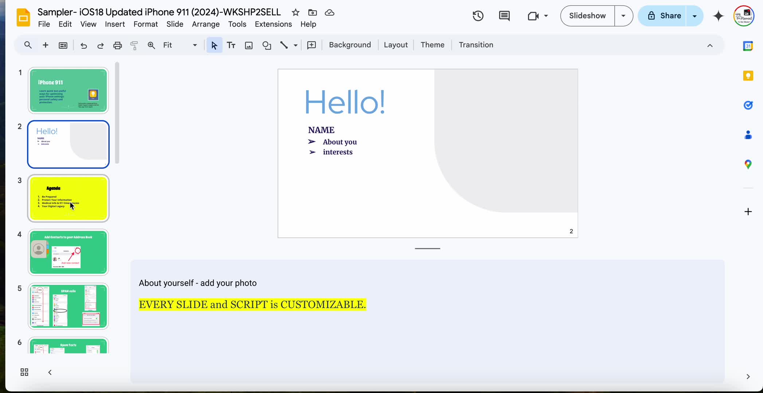Open the comments panel icon
Image resolution: width=763 pixels, height=393 pixels.
(x=504, y=16)
